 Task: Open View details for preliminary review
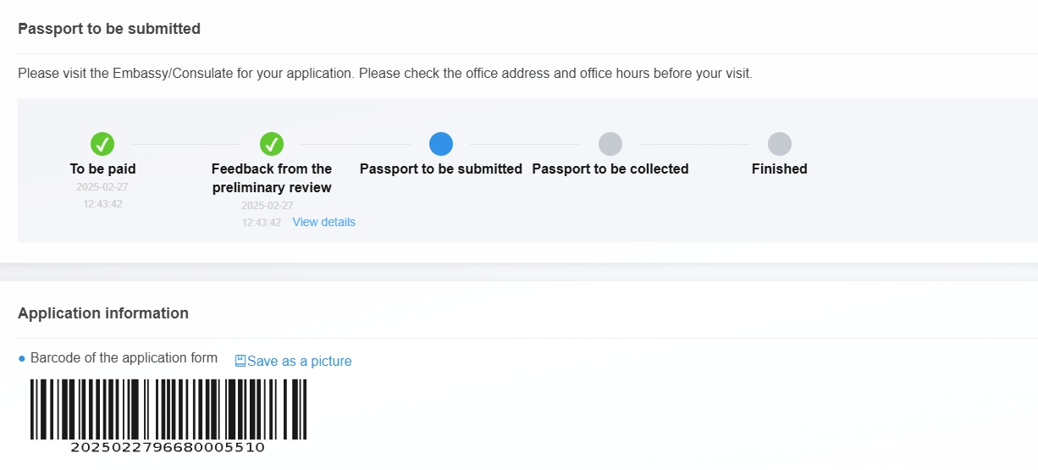323,222
